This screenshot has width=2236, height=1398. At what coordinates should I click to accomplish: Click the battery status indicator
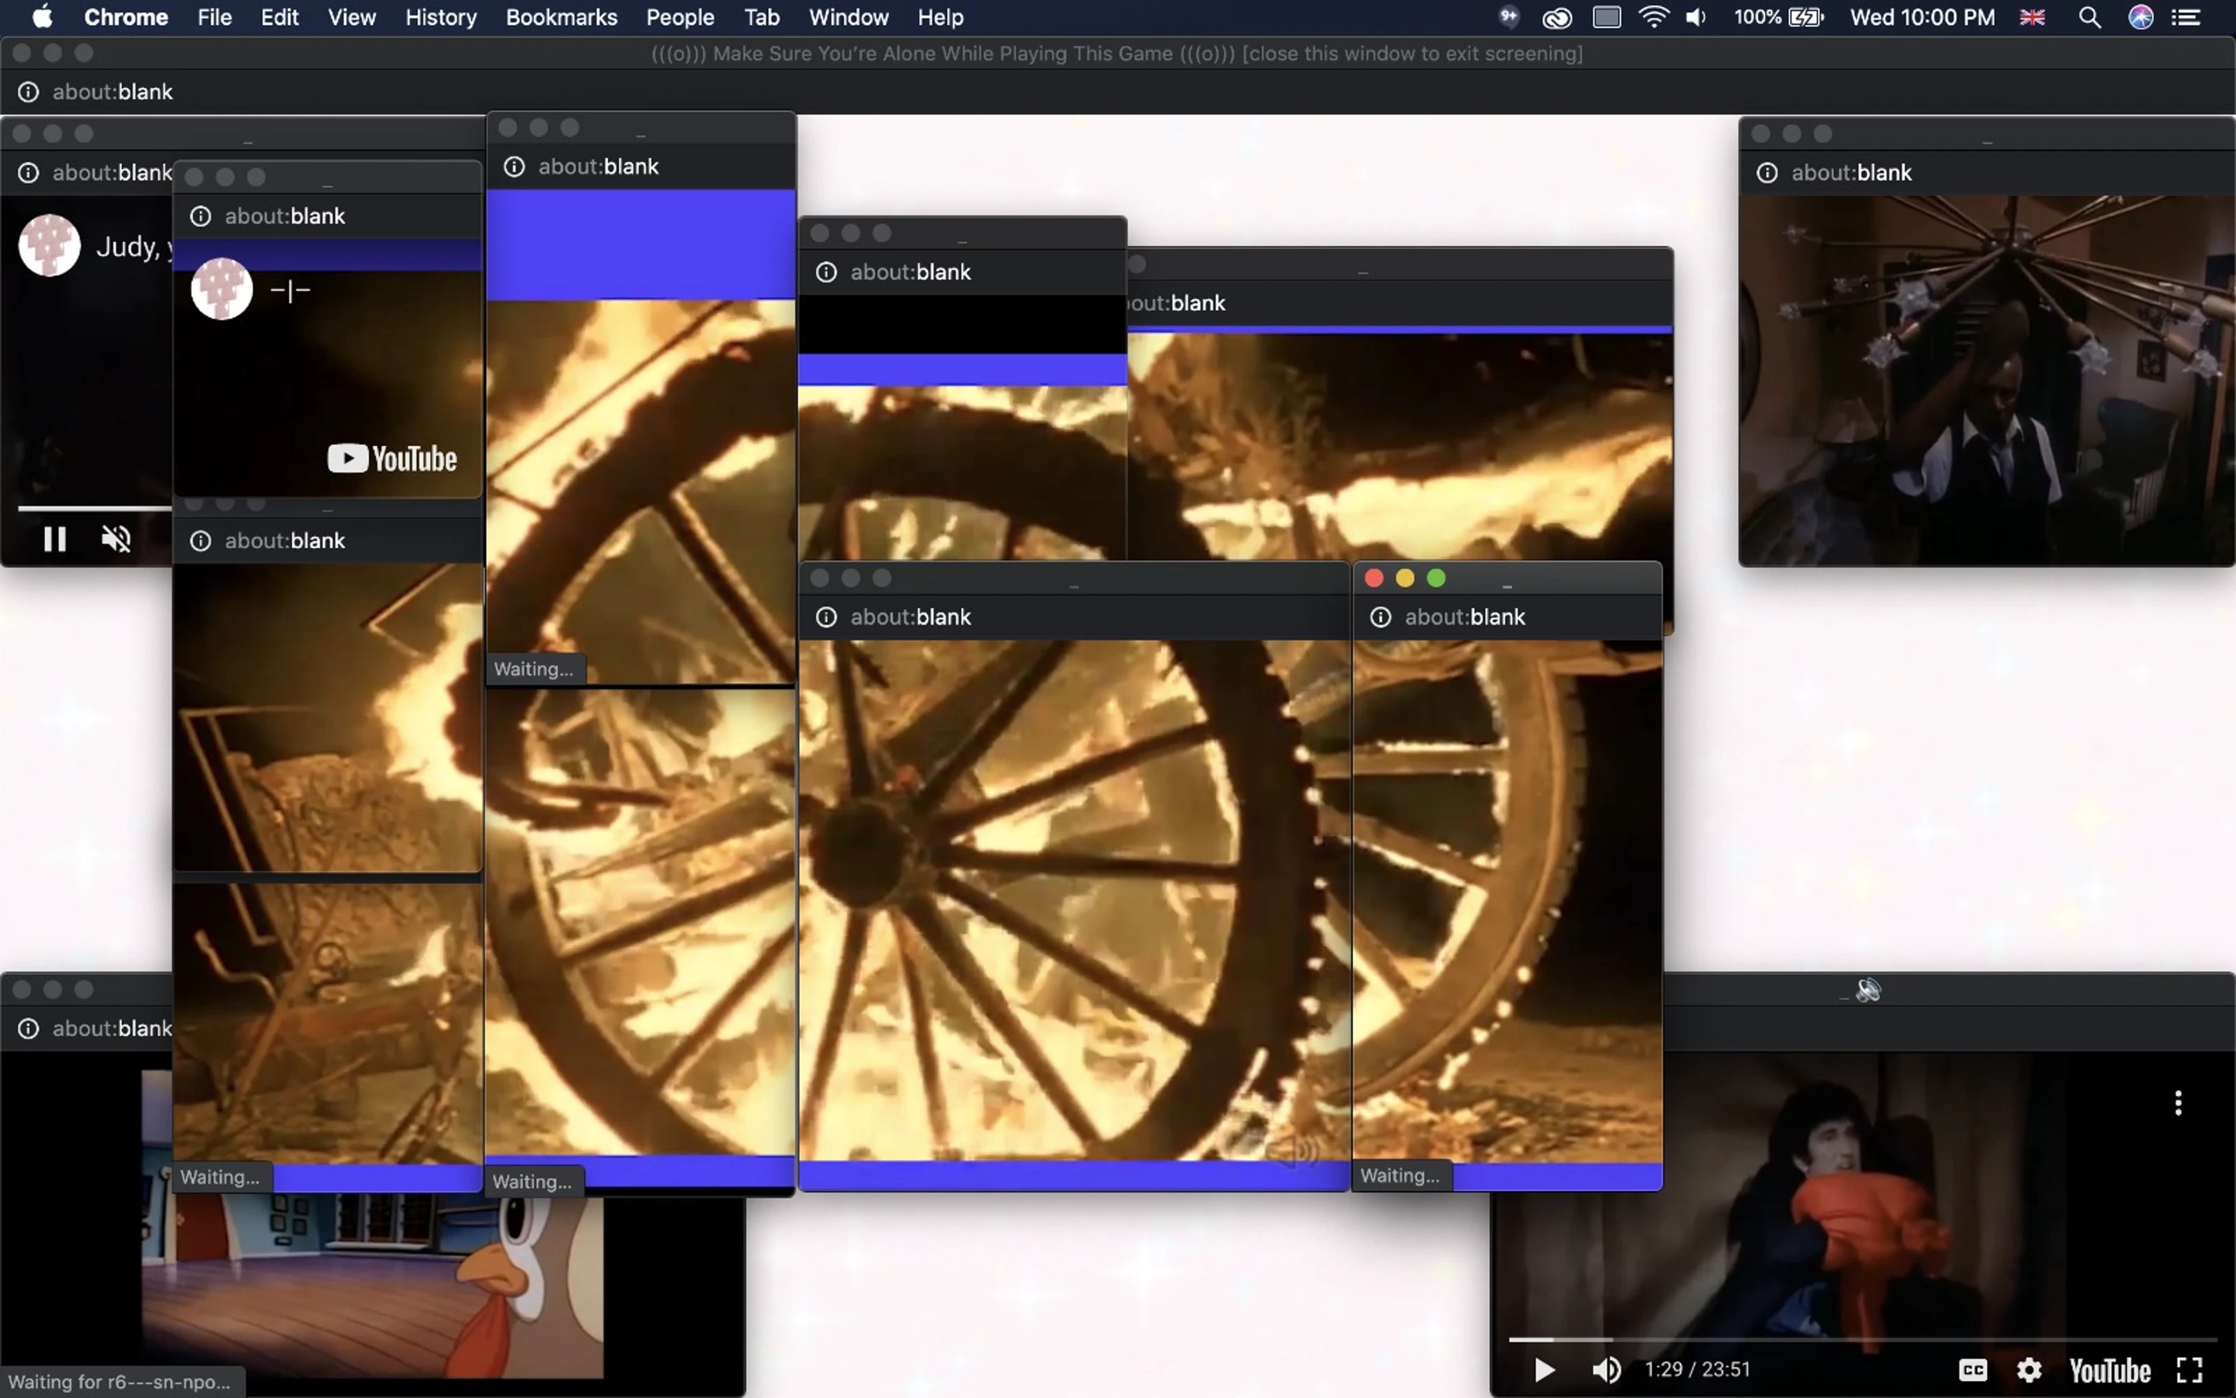(x=1778, y=17)
